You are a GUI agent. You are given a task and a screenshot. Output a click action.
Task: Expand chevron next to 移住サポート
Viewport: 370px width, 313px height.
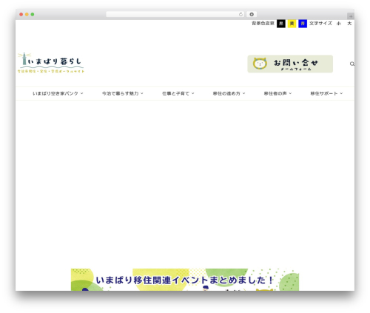[x=341, y=93]
